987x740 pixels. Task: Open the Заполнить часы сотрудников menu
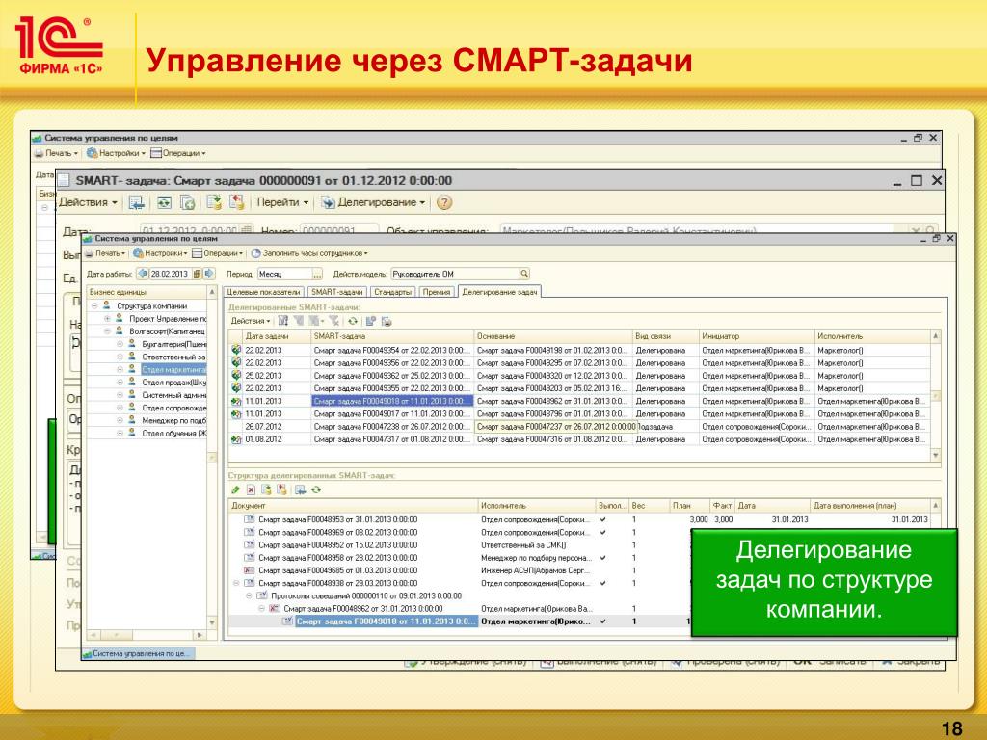point(309,253)
